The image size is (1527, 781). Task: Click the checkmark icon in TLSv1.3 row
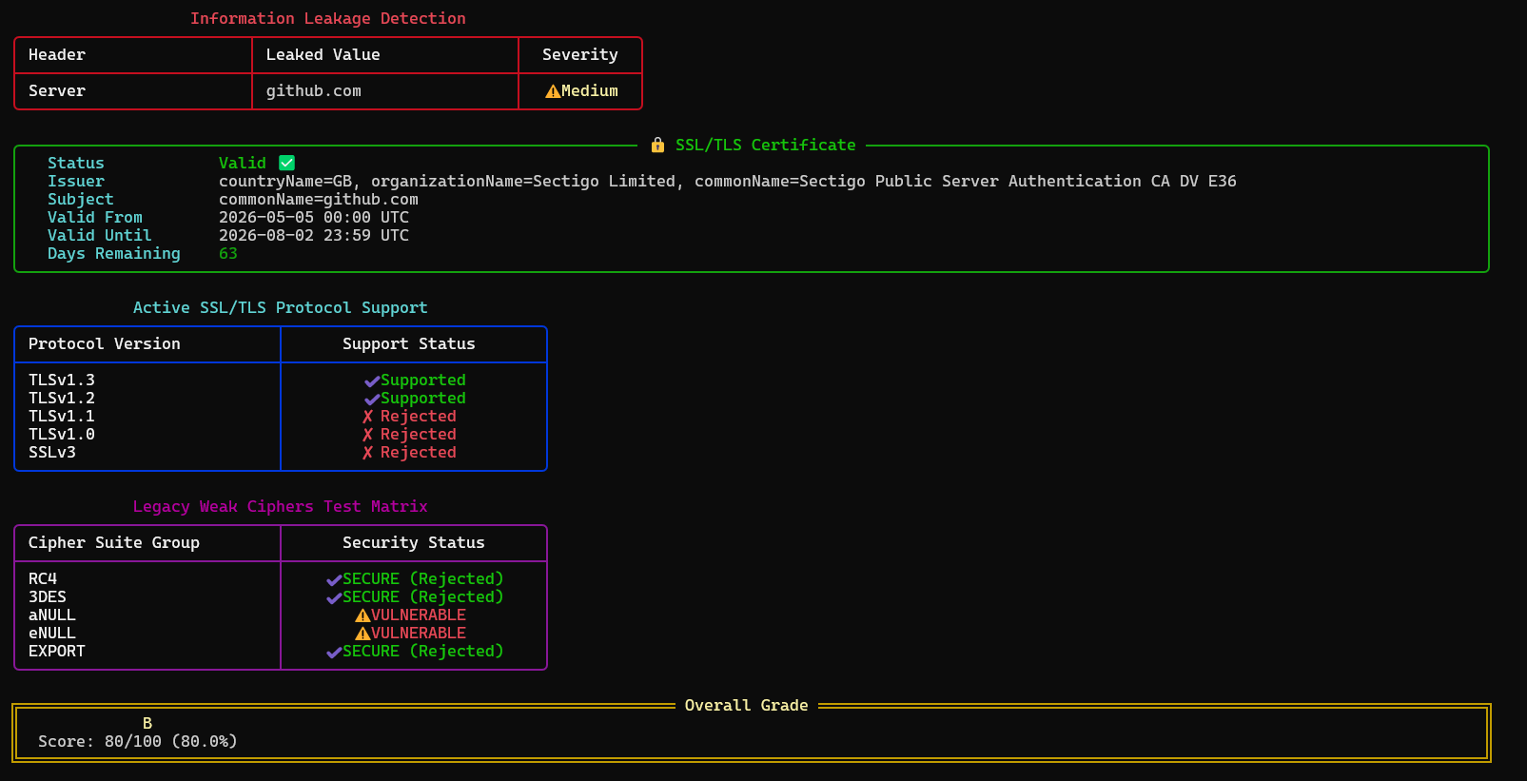point(372,381)
